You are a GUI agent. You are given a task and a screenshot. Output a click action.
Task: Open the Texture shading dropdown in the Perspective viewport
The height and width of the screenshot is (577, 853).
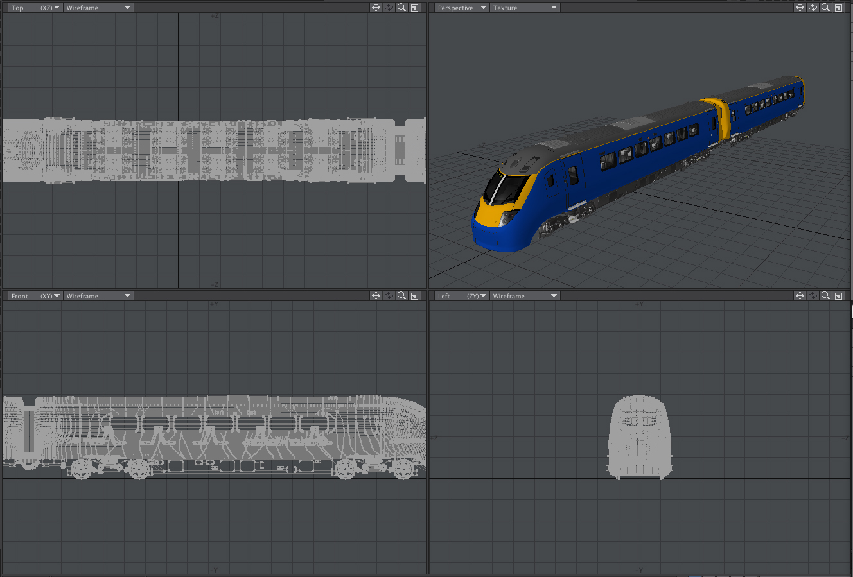pyautogui.click(x=525, y=7)
